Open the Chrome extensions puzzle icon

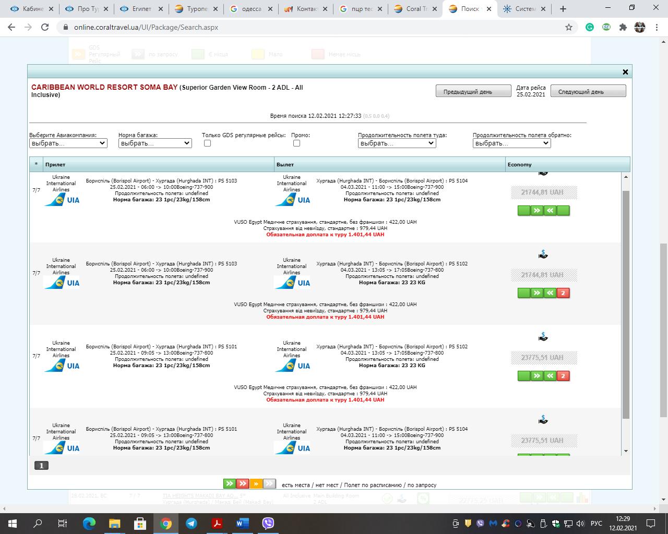click(x=623, y=27)
